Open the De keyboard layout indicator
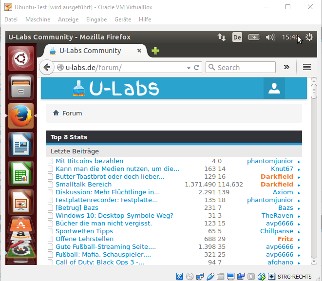This screenshot has height=281, width=322. click(x=237, y=37)
